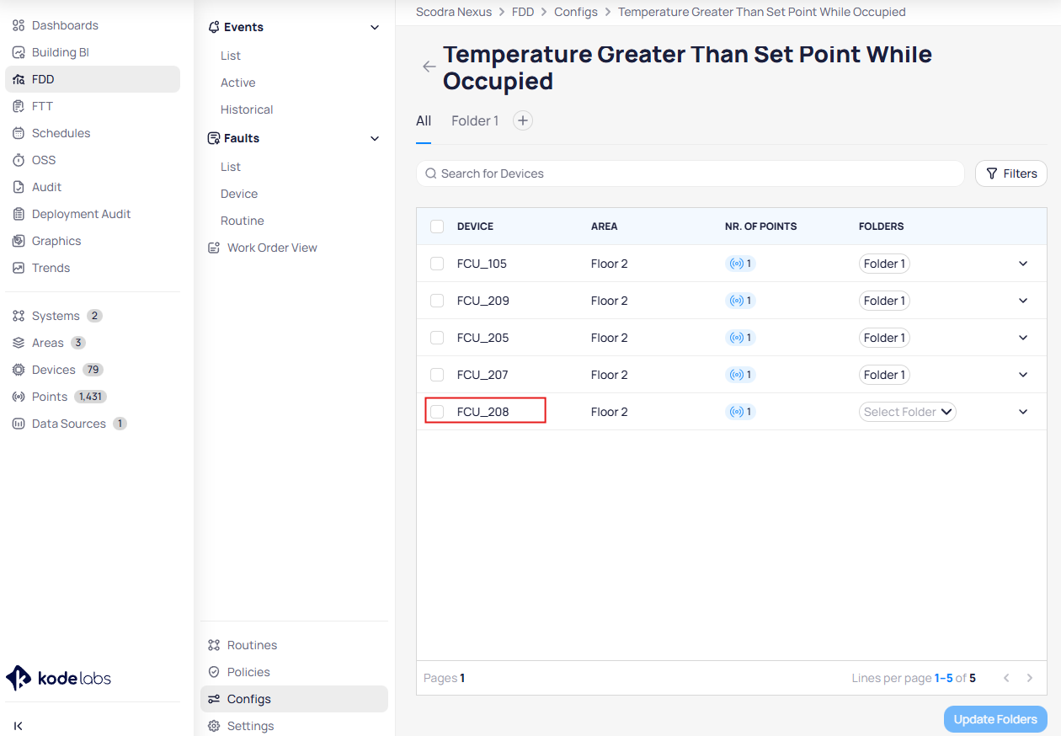Image resolution: width=1061 pixels, height=736 pixels.
Task: Click the Search for Devices field
Action: (690, 173)
